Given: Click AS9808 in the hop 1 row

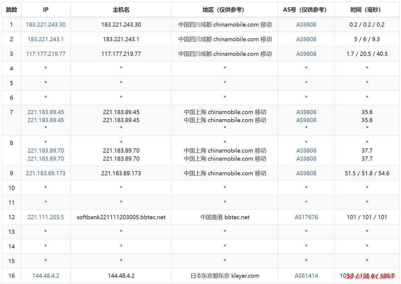Looking at the screenshot, I should [x=306, y=24].
